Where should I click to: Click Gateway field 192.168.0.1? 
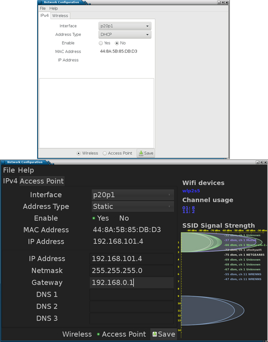coord(131,283)
